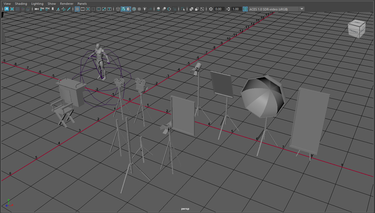
Task: Click the Screen Space Ambient Occlusion icon
Action: pos(158,9)
